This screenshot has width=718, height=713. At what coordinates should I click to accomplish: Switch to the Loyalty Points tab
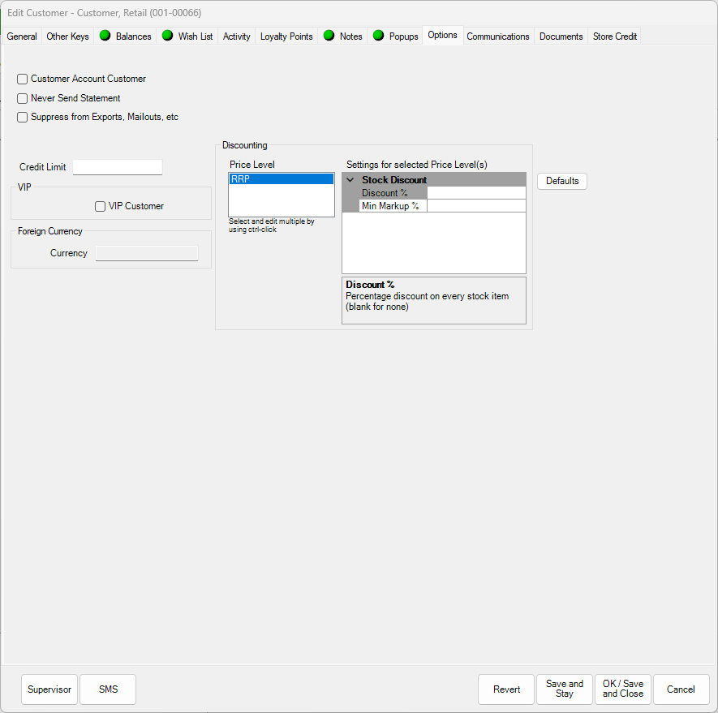pos(286,36)
